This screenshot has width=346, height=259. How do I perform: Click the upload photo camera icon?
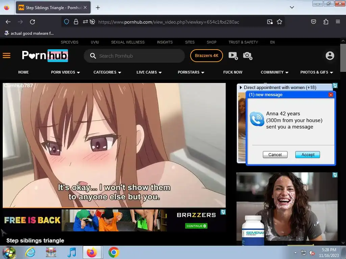248,56
